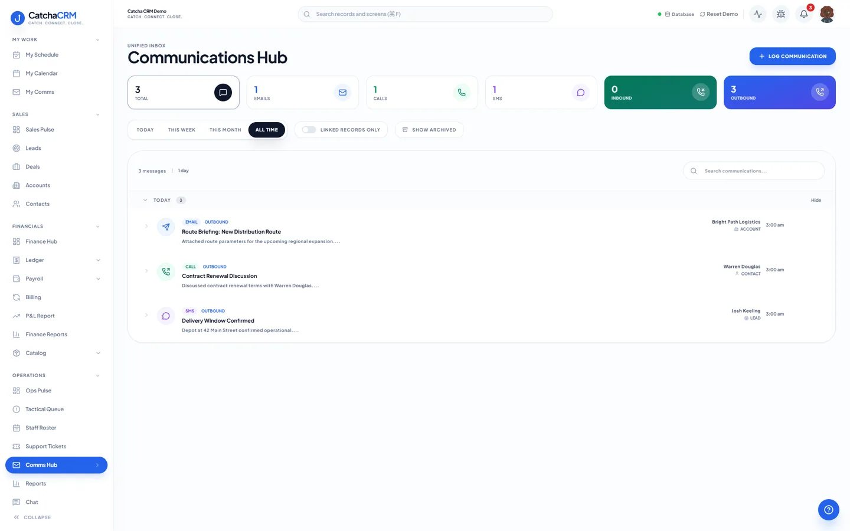
Task: Click the phone icon on Calls card
Action: (x=462, y=93)
